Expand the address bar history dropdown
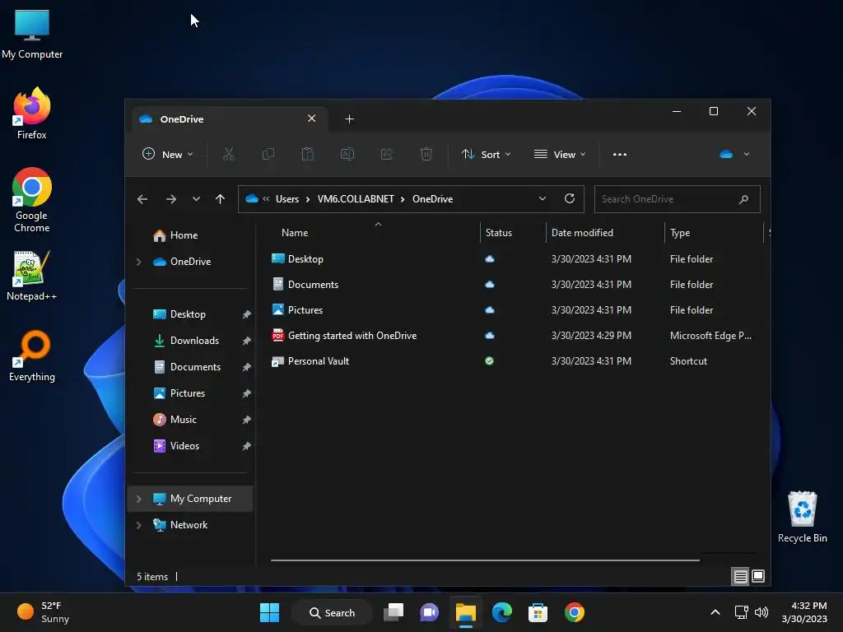The image size is (843, 632). pyautogui.click(x=543, y=199)
